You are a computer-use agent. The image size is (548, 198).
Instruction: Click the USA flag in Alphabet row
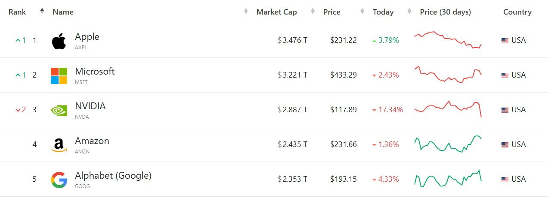505,180
